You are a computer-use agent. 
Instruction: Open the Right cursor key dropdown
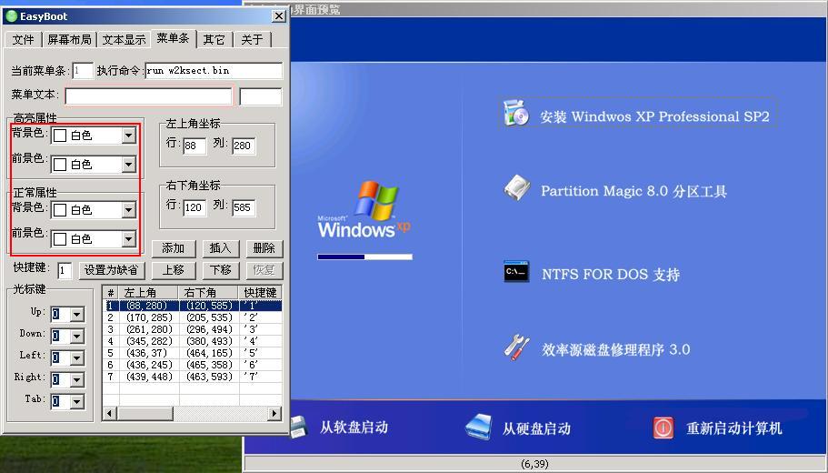77,380
